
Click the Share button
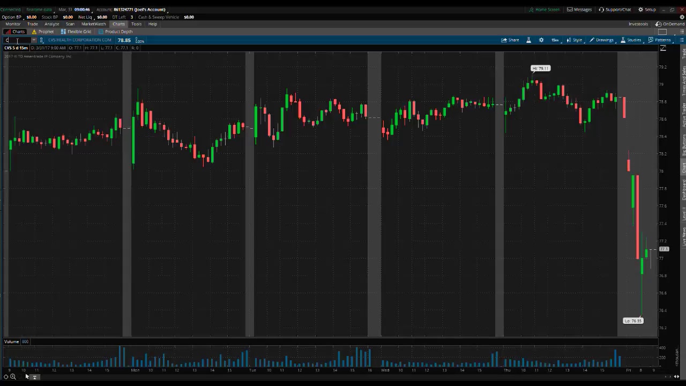click(510, 40)
